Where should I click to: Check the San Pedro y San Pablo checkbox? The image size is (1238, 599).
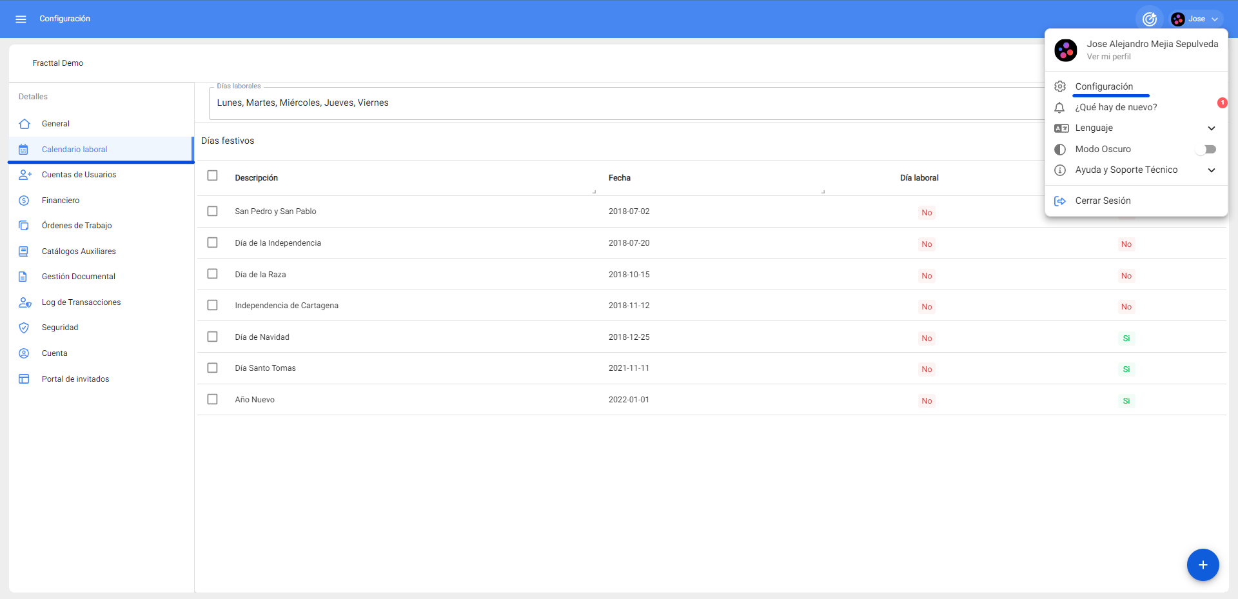coord(212,211)
